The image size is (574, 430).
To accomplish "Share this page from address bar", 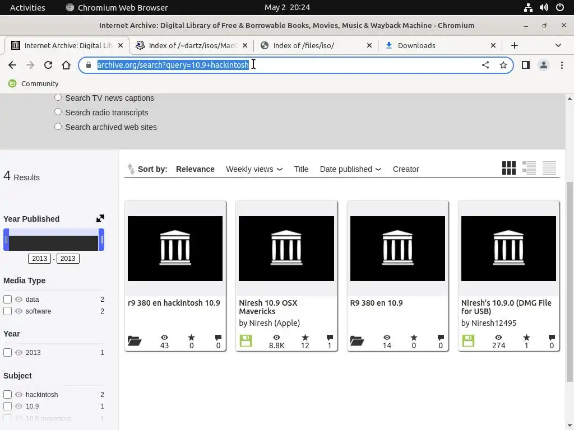I will 485,65.
